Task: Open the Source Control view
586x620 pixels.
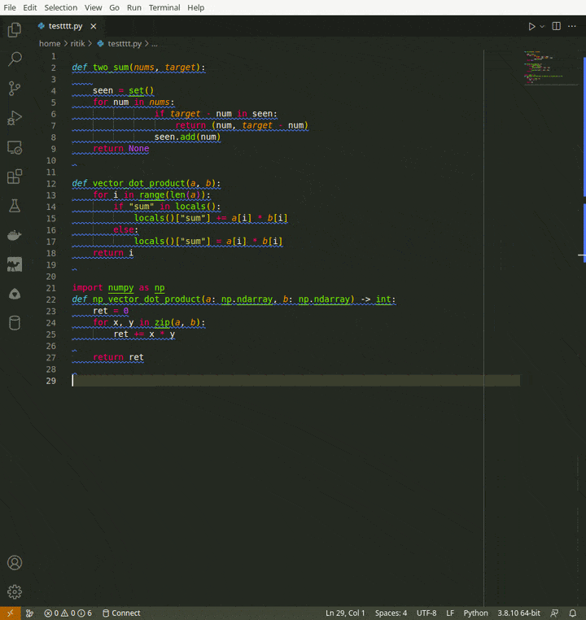Action: coord(15,89)
